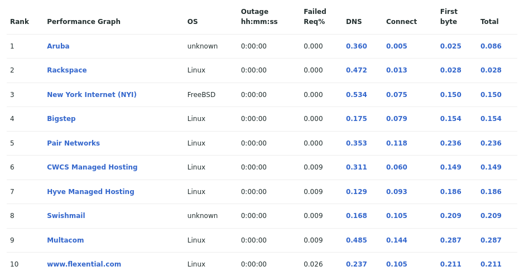Click the Rank column header

point(20,22)
